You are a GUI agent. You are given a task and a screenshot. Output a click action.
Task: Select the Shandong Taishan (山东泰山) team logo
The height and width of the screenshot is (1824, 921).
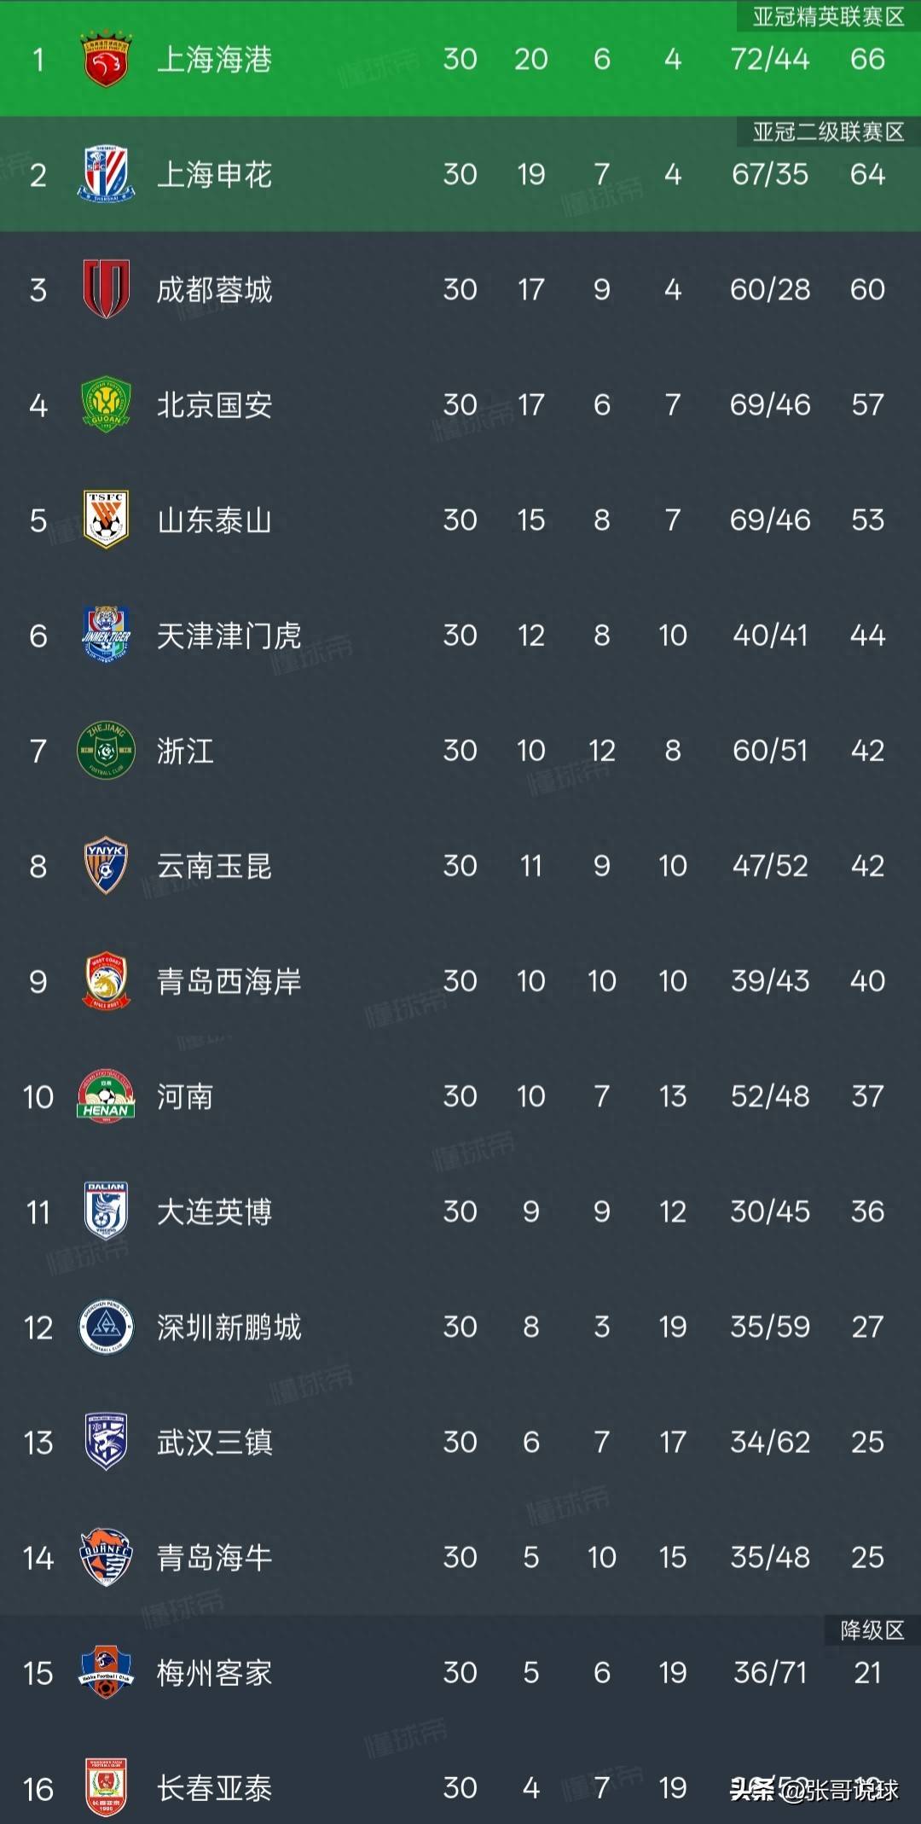pyautogui.click(x=106, y=520)
